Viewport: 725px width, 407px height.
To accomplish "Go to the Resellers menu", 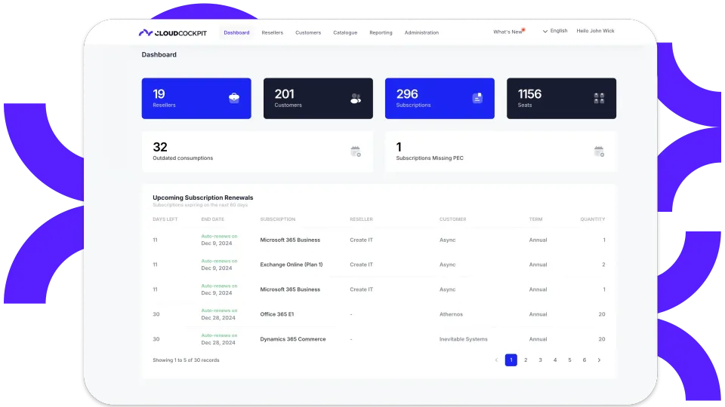I will tap(273, 32).
